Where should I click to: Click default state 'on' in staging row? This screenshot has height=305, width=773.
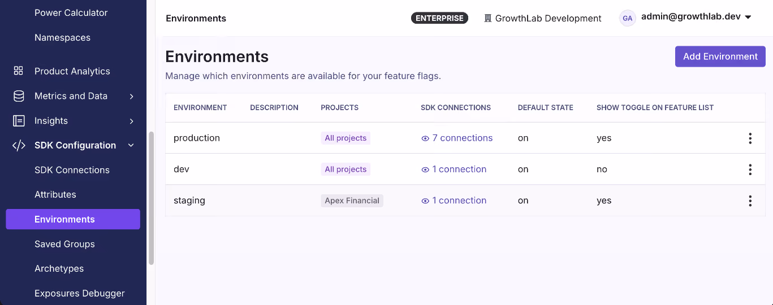523,201
